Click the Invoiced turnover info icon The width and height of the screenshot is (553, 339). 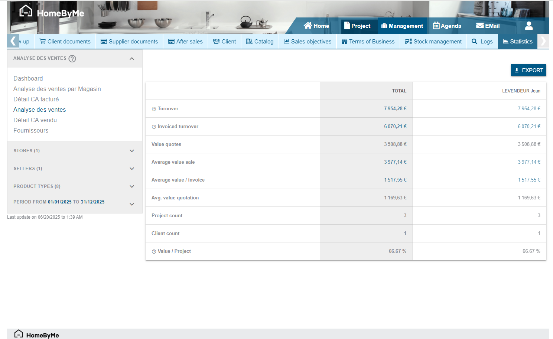[154, 127]
